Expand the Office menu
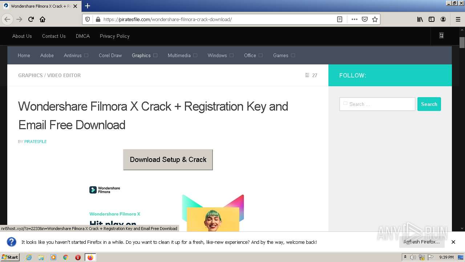This screenshot has width=465, height=262. (253, 55)
